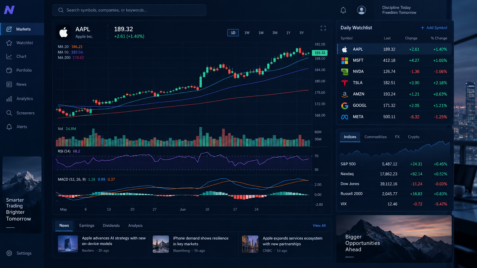The image size is (477, 268).
Task: Open the user profile avatar
Action: pyautogui.click(x=361, y=10)
